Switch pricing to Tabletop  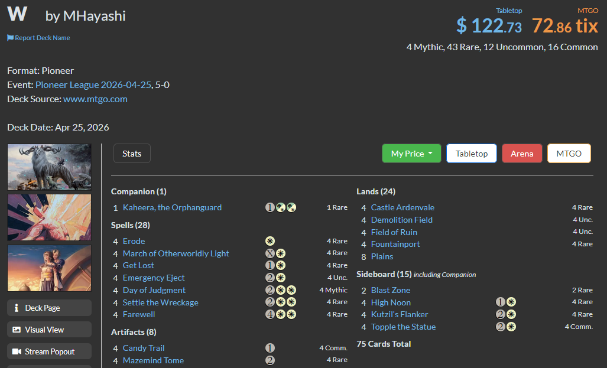tap(472, 153)
